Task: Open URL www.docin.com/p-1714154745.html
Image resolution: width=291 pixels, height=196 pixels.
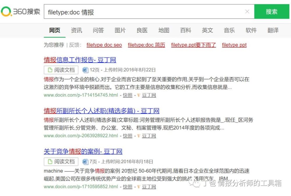Action: point(81,95)
